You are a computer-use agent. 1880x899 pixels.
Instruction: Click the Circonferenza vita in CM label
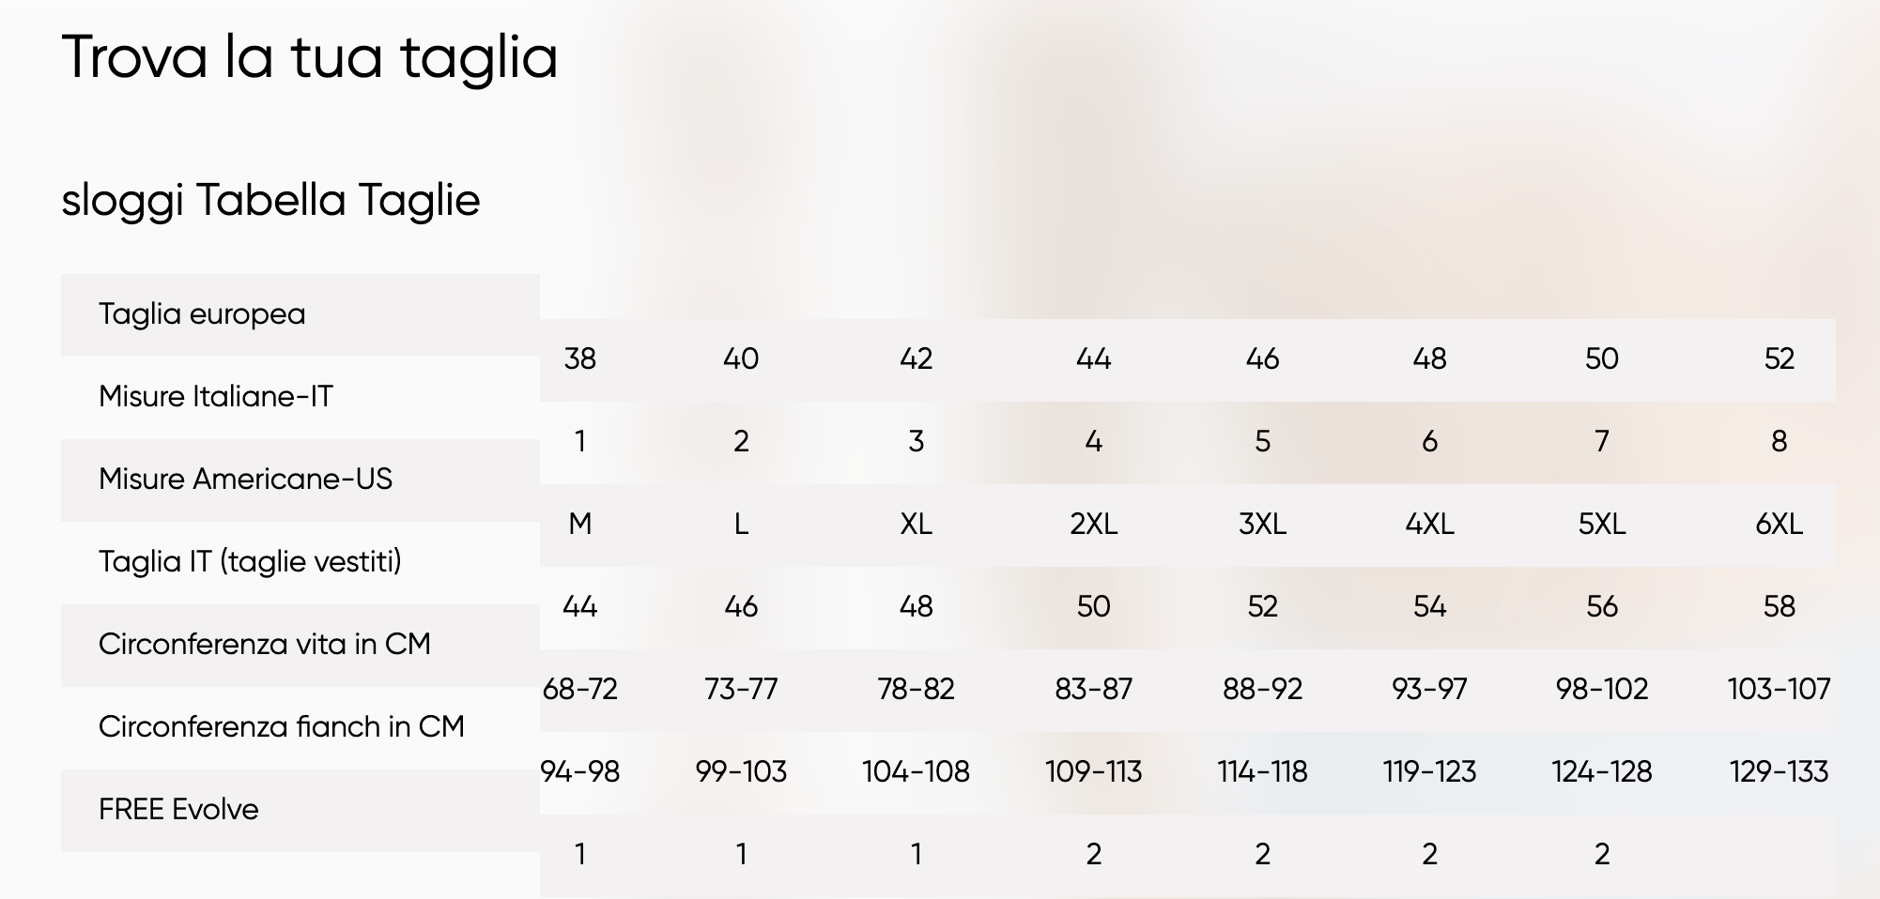click(265, 645)
